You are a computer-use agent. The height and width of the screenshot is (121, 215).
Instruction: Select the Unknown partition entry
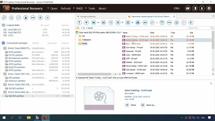37,81
